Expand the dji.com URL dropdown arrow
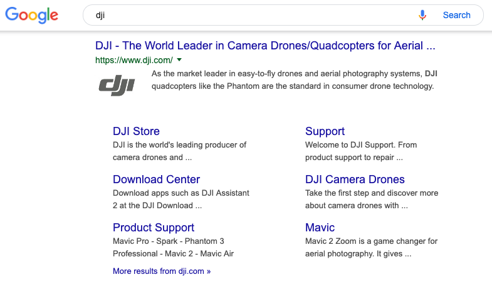Image resolution: width=492 pixels, height=292 pixels. pyautogui.click(x=179, y=60)
